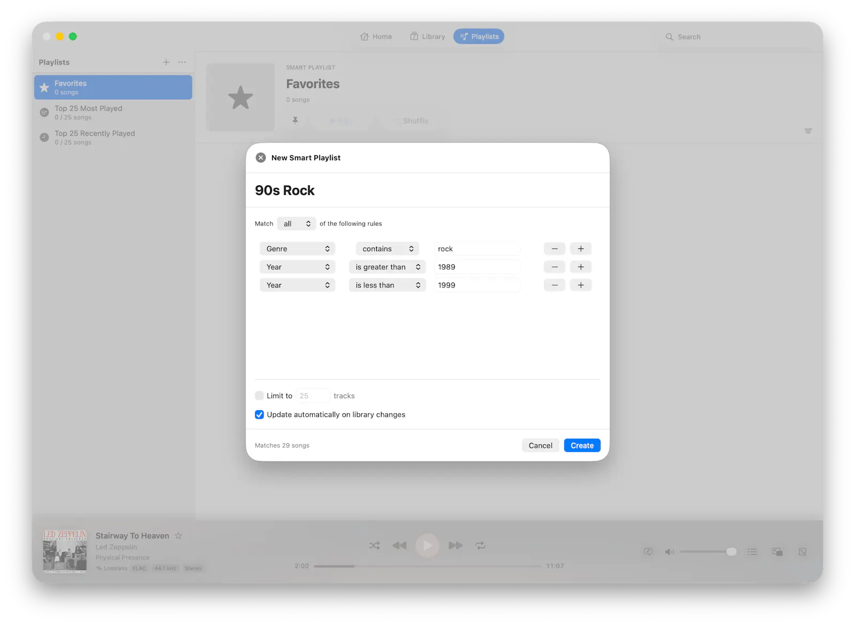Click the limit 25 tracks field
The width and height of the screenshot is (855, 625).
[x=313, y=396]
